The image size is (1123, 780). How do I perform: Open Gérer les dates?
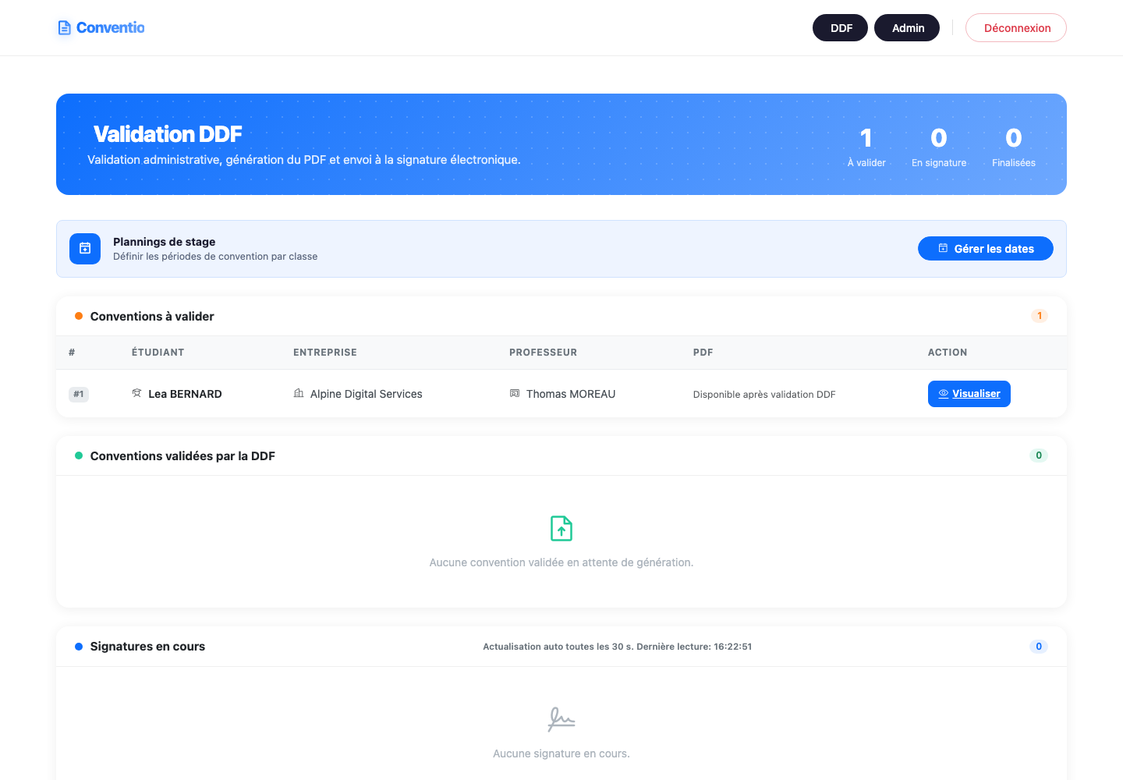[986, 249]
